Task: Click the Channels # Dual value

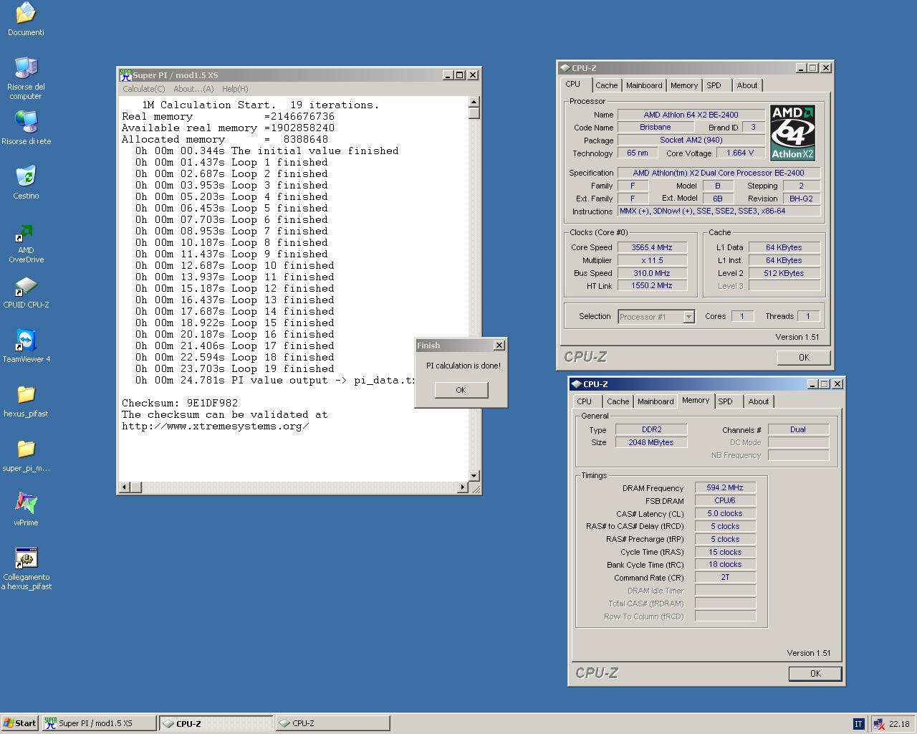Action: pos(798,429)
